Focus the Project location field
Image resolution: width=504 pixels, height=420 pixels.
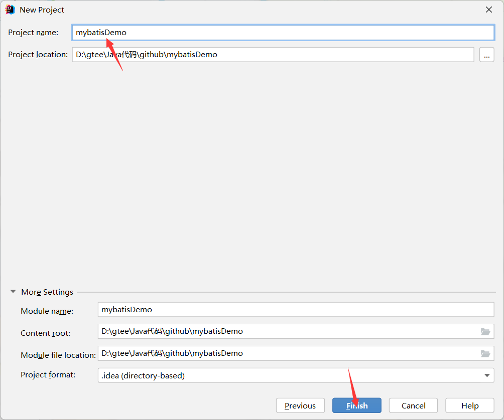[273, 55]
